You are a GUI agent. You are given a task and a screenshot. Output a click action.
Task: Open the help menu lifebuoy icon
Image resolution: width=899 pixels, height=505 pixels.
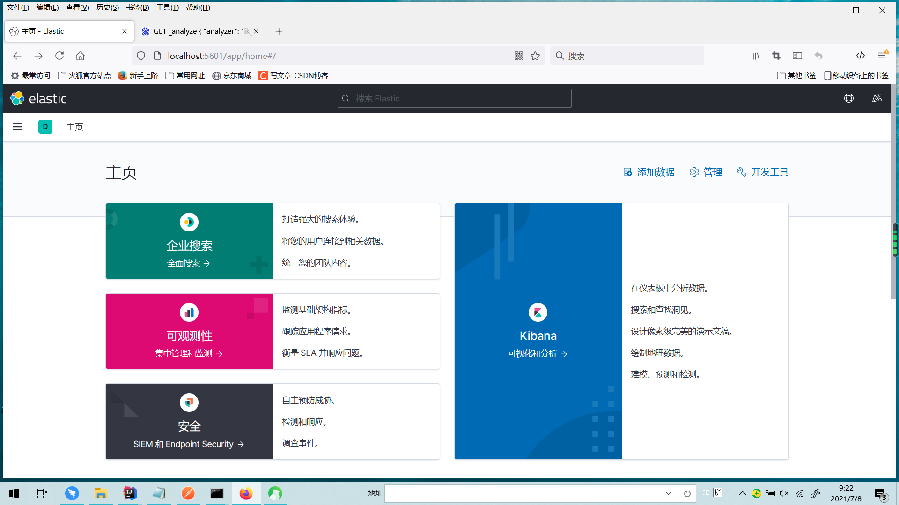848,99
